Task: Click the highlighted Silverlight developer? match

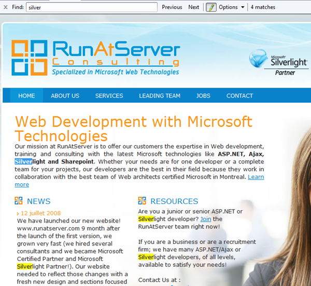Action: point(146,219)
